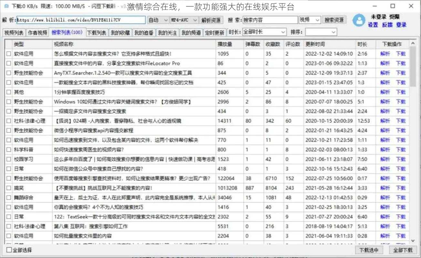Click 解析 for the 1分钟掌握百度搜索技巧 row
The image size is (421, 258).
tap(385, 92)
